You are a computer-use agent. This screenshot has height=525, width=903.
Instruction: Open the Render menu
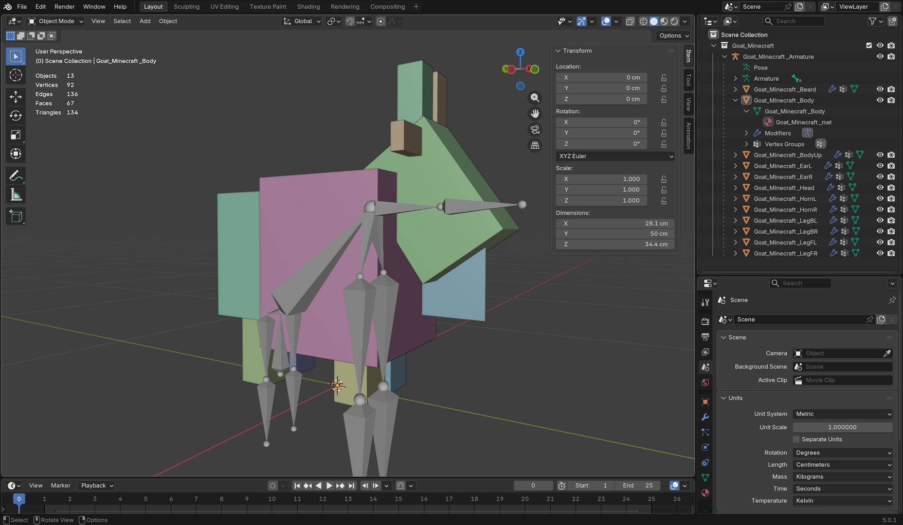click(x=64, y=7)
